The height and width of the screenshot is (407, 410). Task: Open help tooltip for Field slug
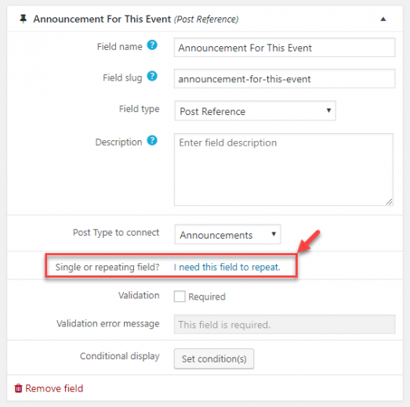coord(152,76)
